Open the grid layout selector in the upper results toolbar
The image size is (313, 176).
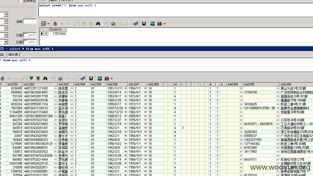(x=44, y=24)
